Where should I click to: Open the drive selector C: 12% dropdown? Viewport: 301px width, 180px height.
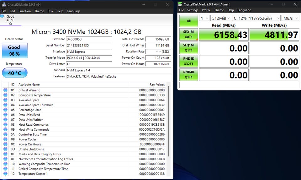(256, 18)
